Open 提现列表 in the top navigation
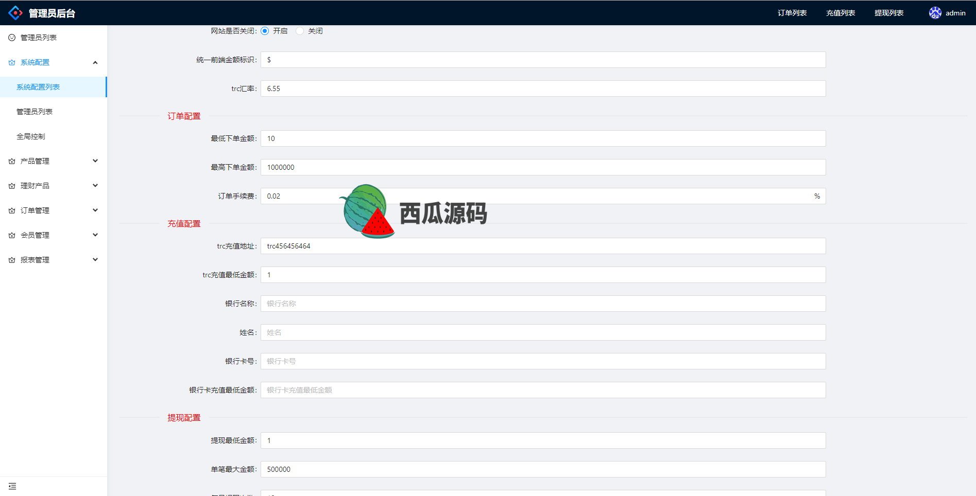 coord(889,13)
